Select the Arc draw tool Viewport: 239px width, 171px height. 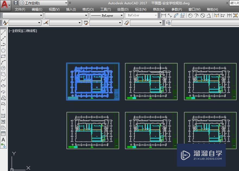click(3, 62)
